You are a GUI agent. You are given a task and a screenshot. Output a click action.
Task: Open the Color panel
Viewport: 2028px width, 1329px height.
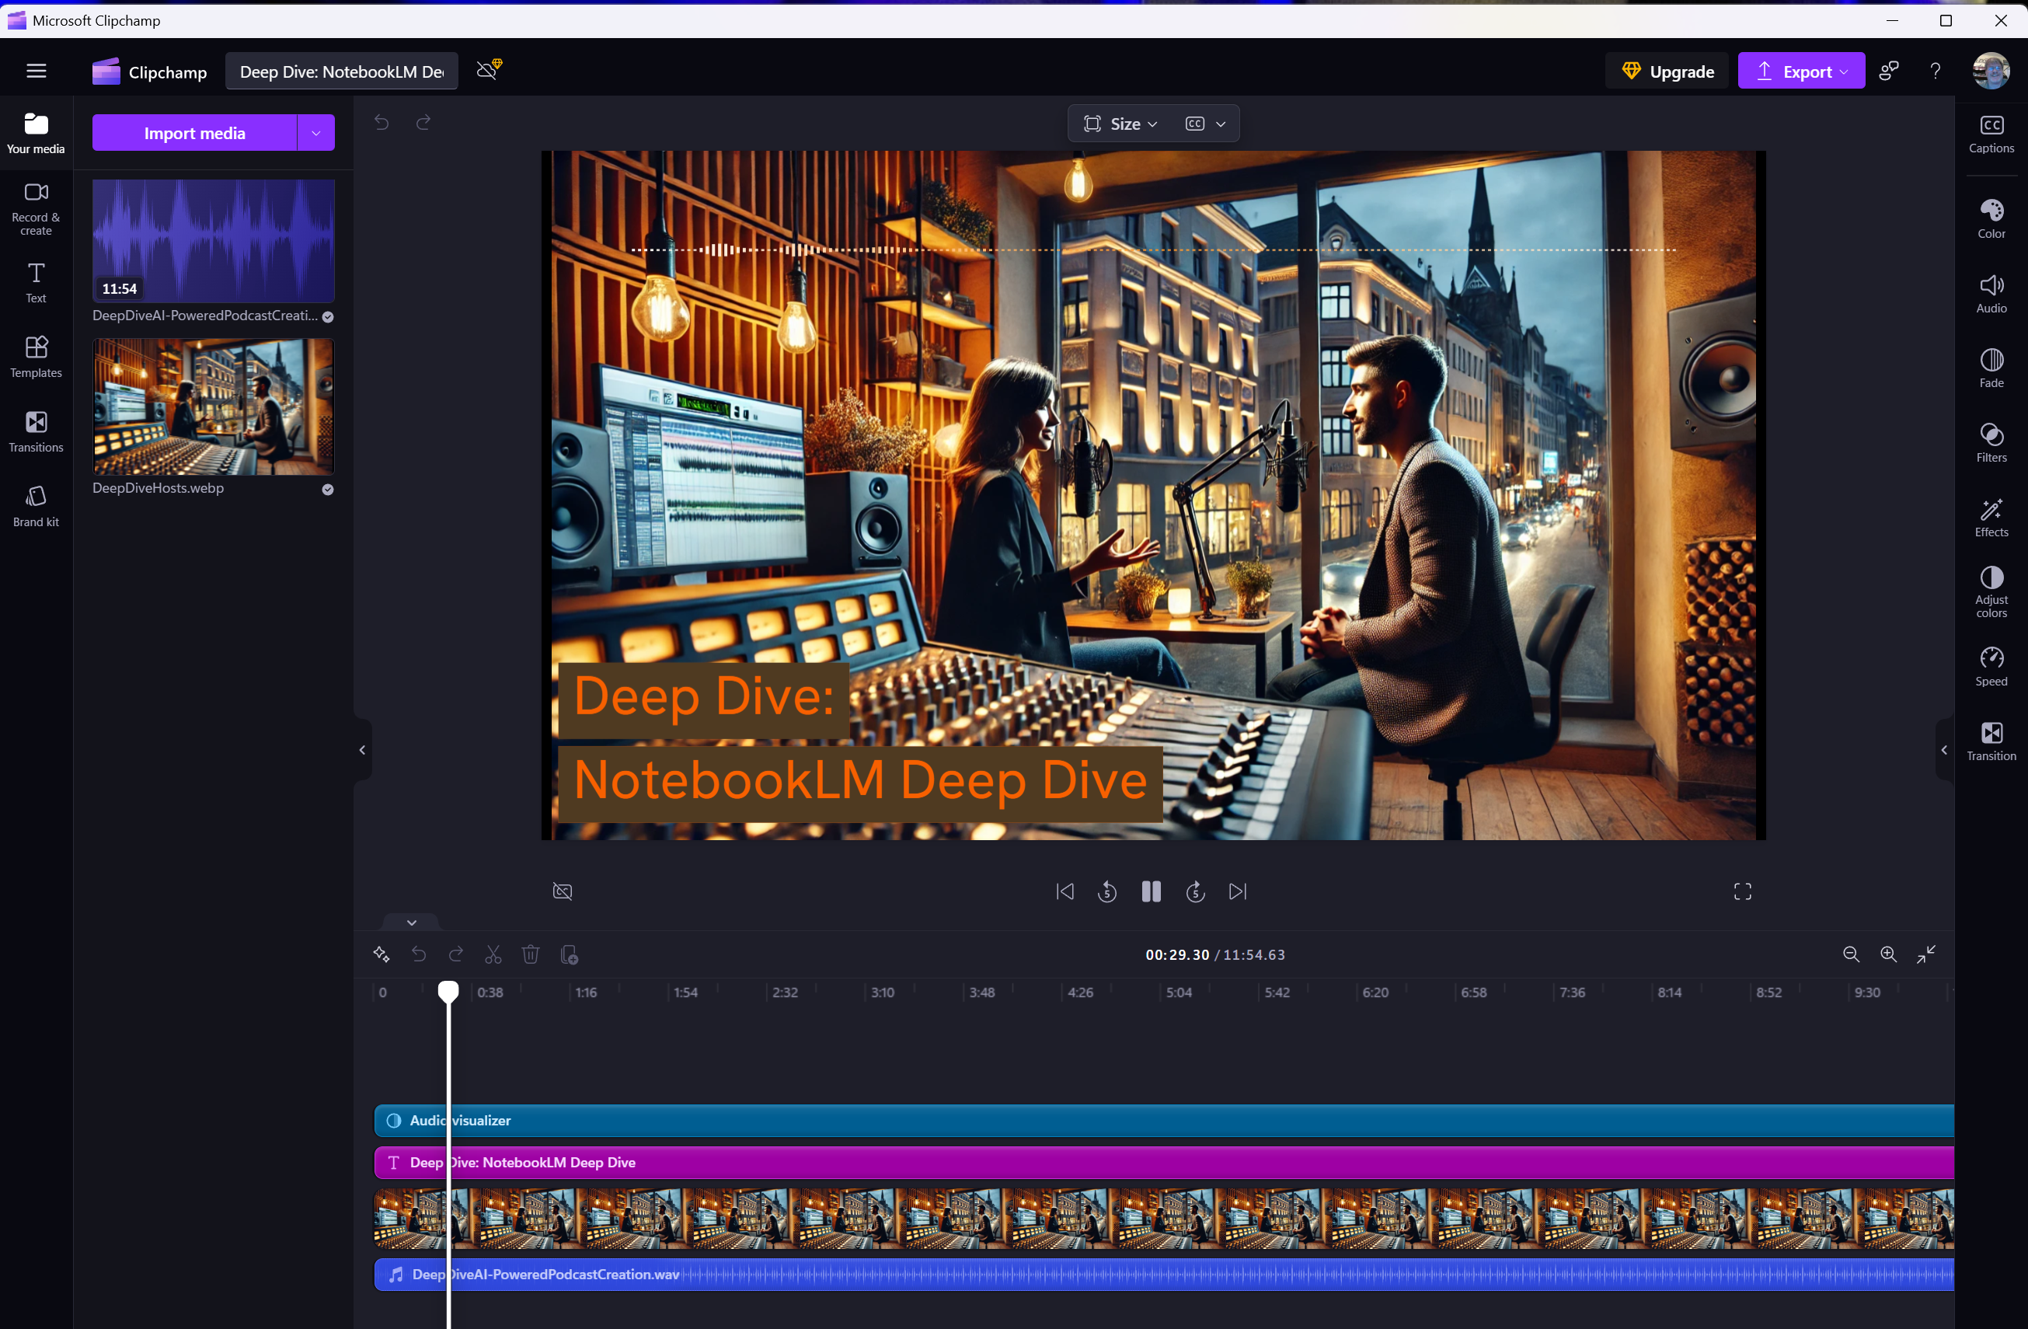pyautogui.click(x=1991, y=219)
